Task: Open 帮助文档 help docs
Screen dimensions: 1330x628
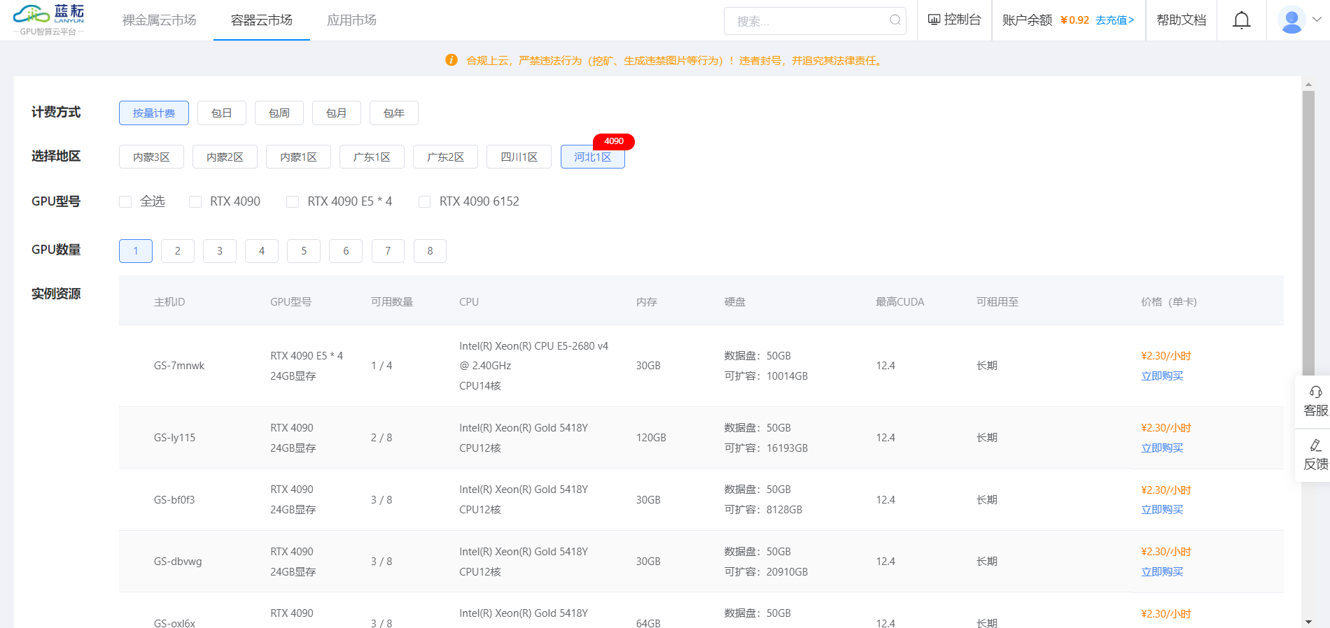Action: pyautogui.click(x=1182, y=20)
